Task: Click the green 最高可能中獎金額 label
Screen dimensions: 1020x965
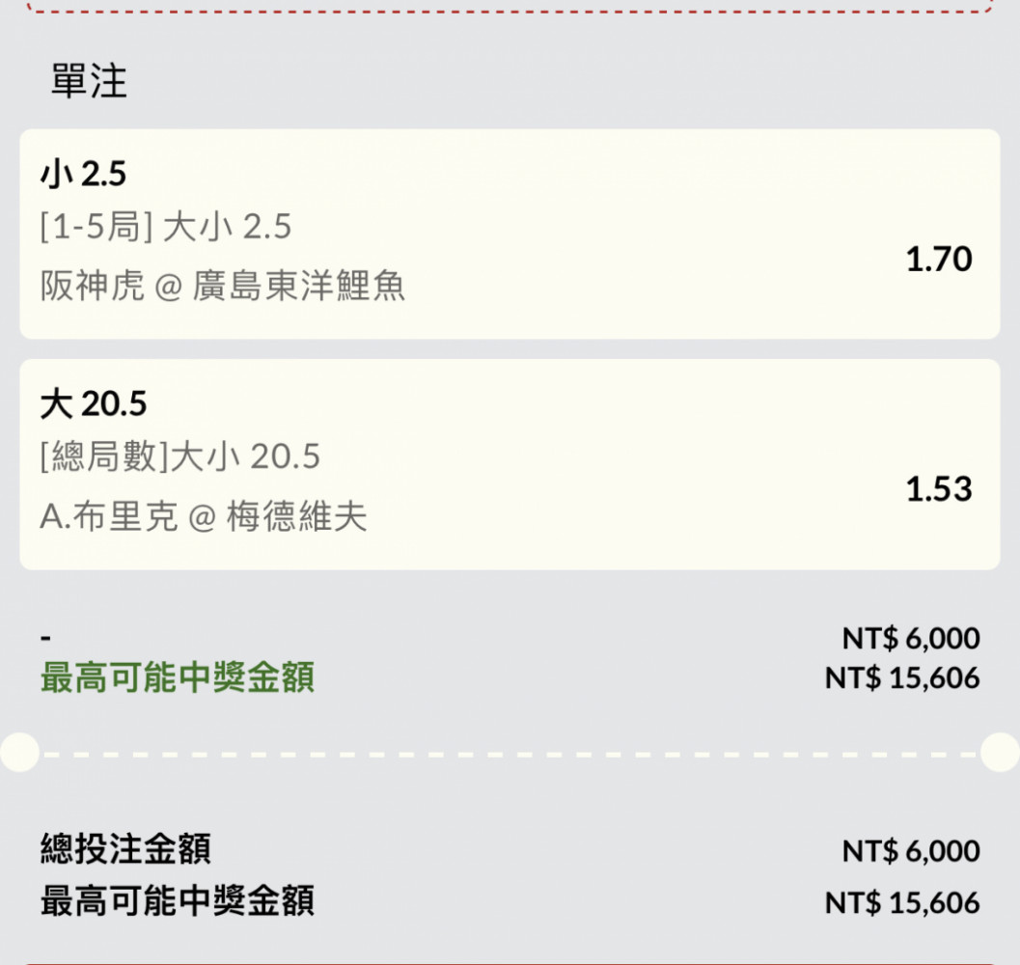Action: (x=178, y=677)
